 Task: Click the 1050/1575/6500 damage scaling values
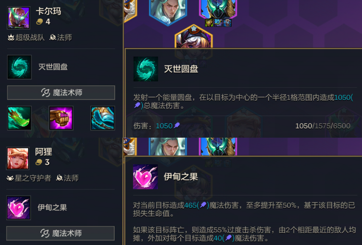point(323,126)
